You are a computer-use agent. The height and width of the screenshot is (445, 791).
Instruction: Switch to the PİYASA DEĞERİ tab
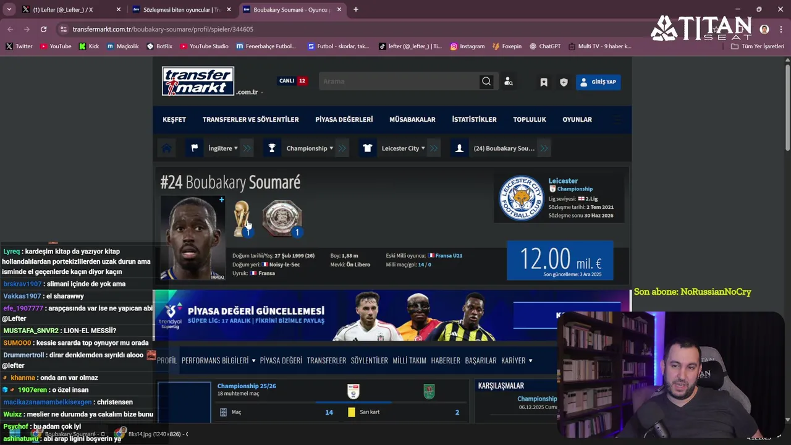(x=281, y=360)
